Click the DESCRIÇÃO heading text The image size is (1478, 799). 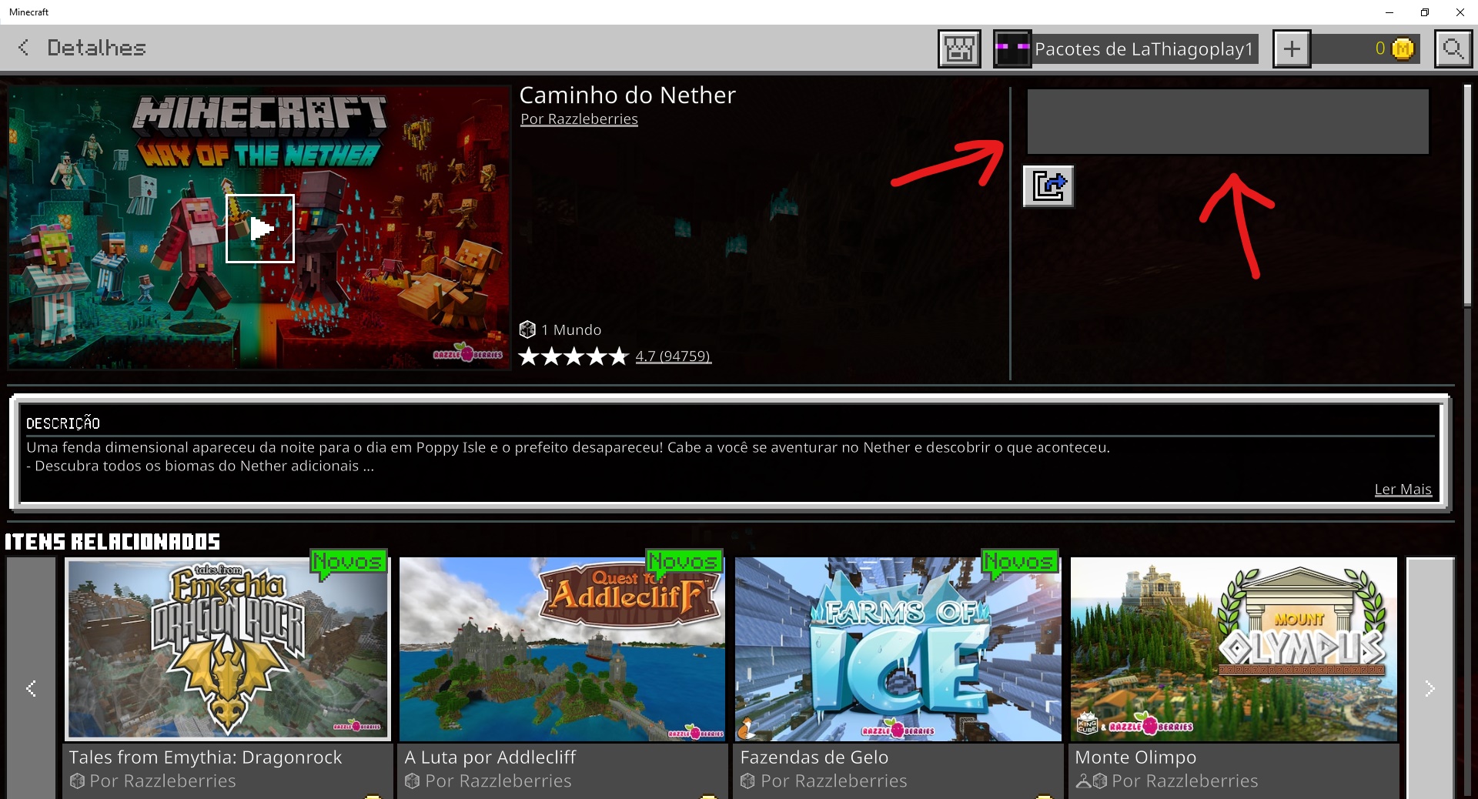click(x=63, y=423)
